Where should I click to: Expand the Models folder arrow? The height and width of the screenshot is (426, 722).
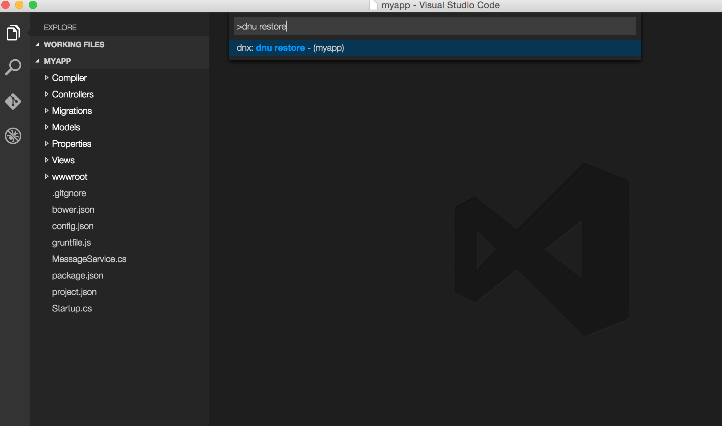coord(47,127)
